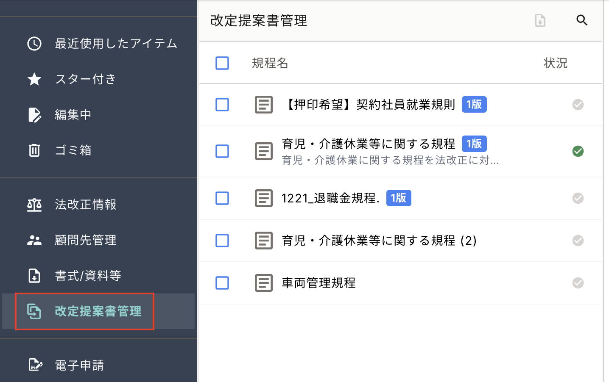Image resolution: width=609 pixels, height=382 pixels.
Task: Click the 1版 badge on 1221_退職金規程
Action: [x=398, y=198]
